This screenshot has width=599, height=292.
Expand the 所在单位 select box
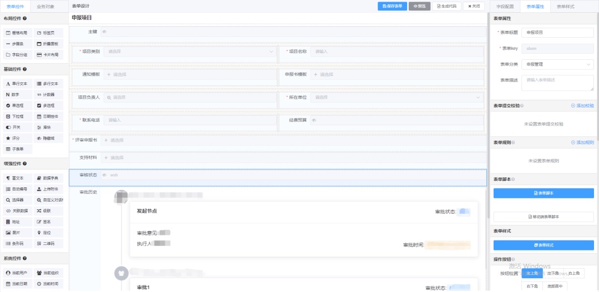tap(396, 98)
